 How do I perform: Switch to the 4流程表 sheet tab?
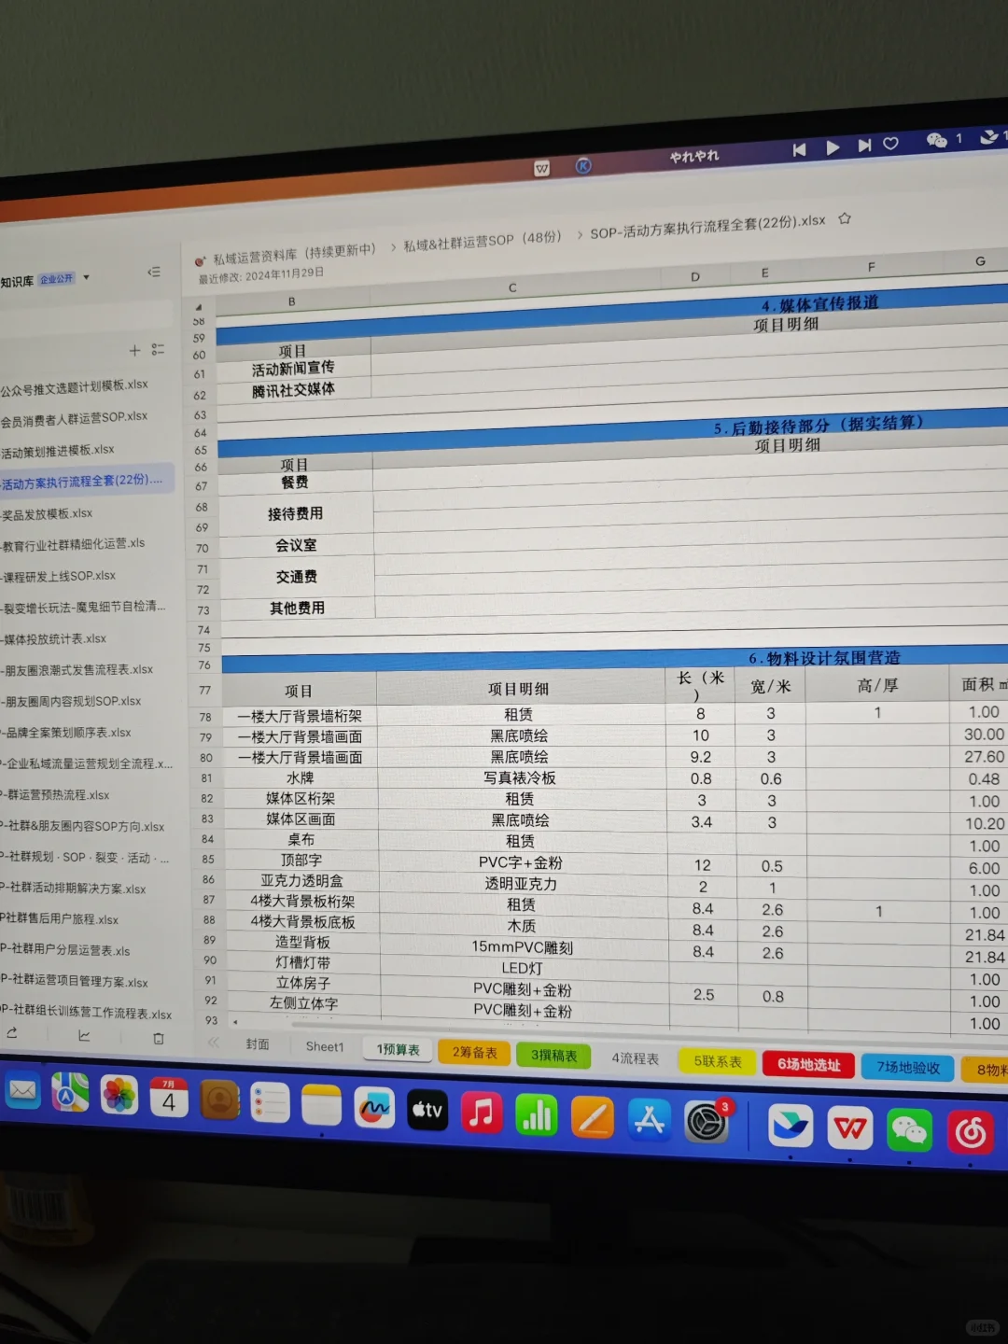[x=635, y=1058]
